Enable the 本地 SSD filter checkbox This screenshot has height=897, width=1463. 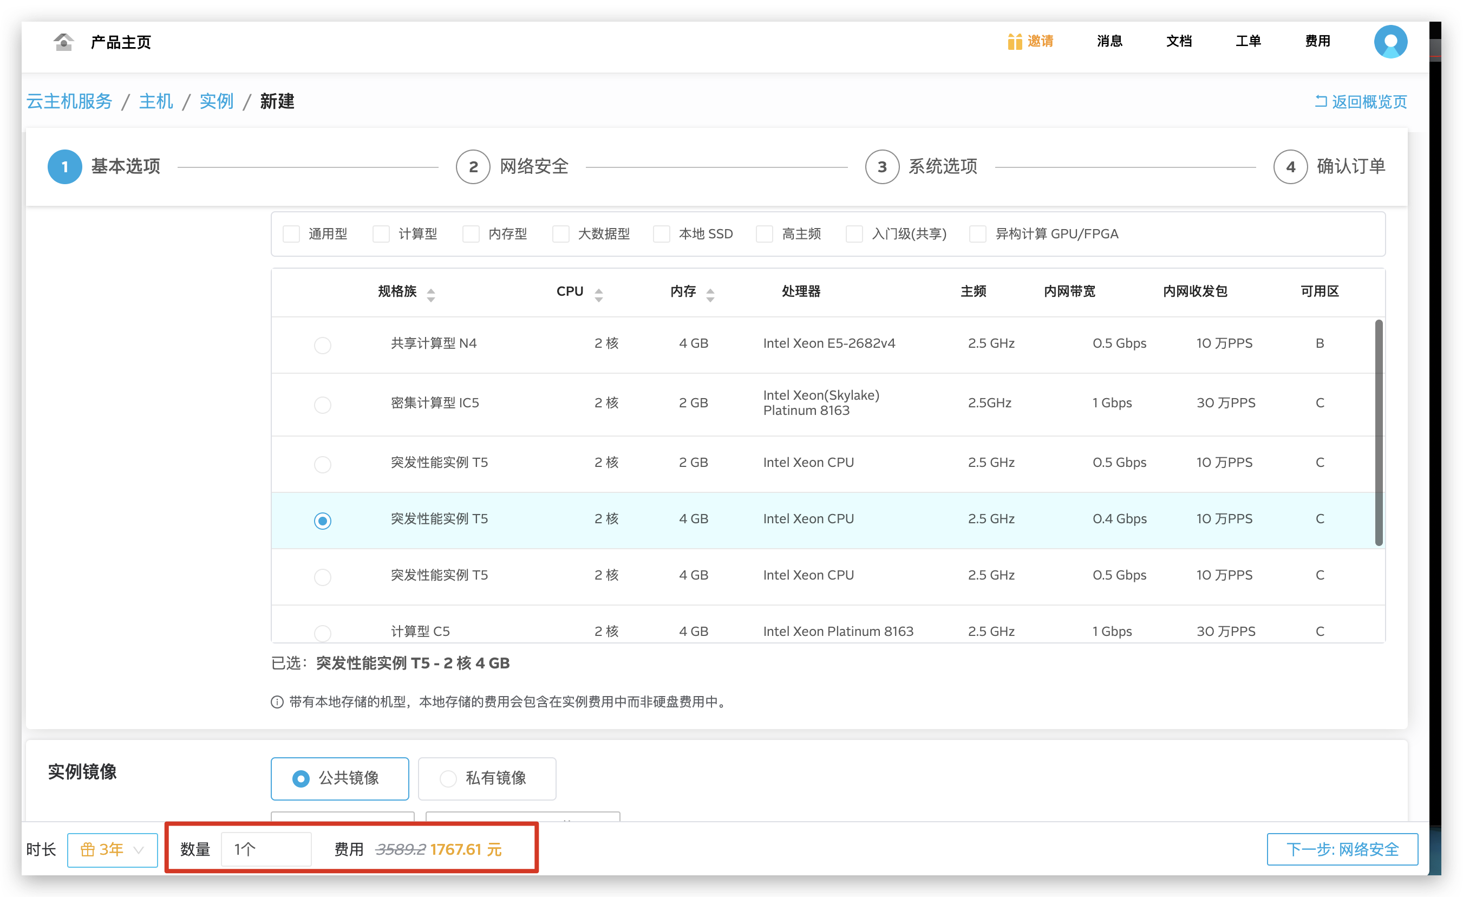(662, 234)
